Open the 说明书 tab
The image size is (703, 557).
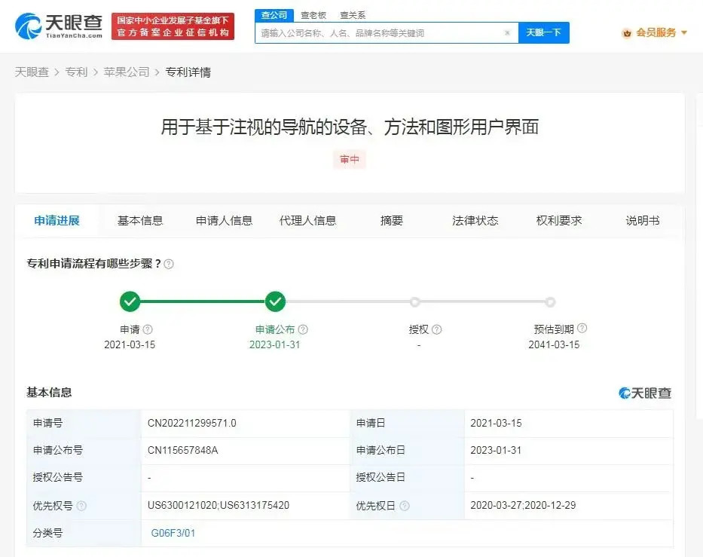[643, 221]
